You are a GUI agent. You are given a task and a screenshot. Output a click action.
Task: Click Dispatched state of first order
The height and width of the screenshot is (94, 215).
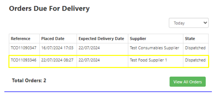coord(195,48)
